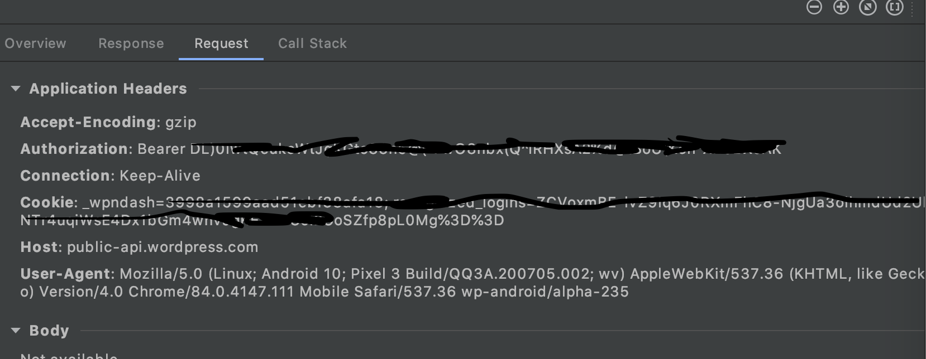This screenshot has height=359, width=926.
Task: Open the Response tab
Action: 131,43
